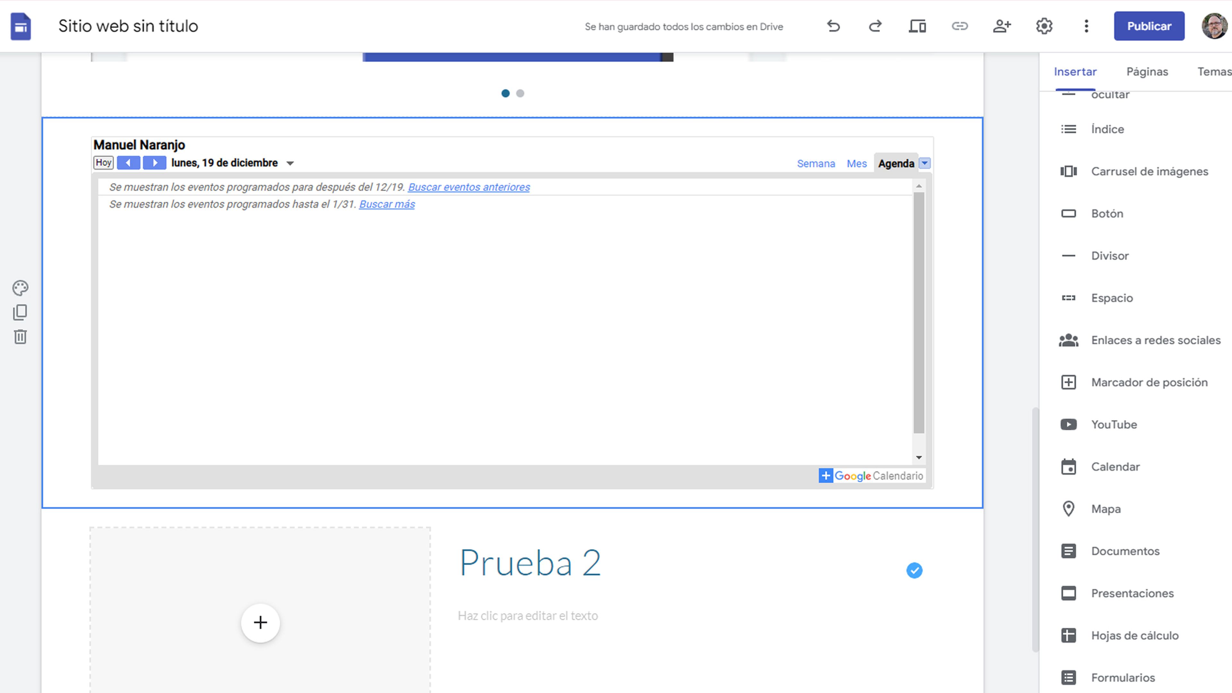Open the calendar date picker dropdown arrow
Image resolution: width=1232 pixels, height=693 pixels.
click(x=290, y=164)
